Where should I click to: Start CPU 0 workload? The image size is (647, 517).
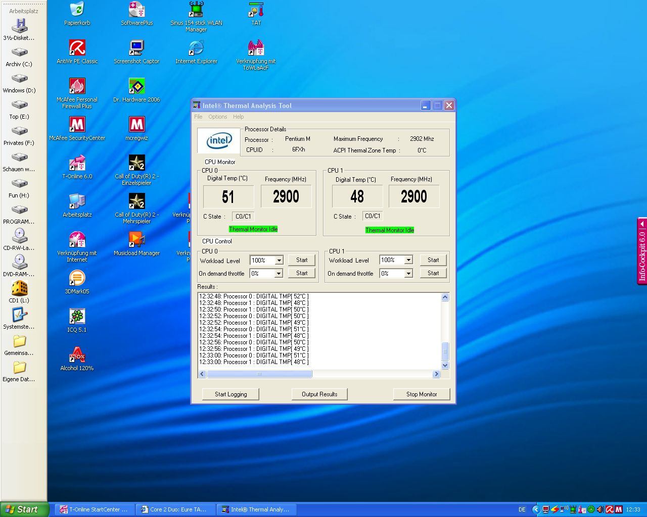click(302, 260)
